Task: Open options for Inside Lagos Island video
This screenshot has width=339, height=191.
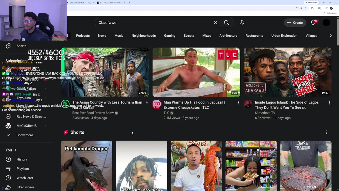Action: [329, 102]
